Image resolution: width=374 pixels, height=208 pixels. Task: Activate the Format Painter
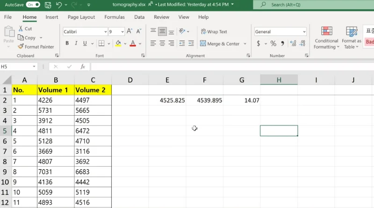tap(36, 47)
